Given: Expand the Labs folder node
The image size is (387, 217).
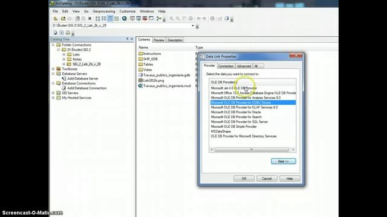Looking at the screenshot, I should (64, 55).
